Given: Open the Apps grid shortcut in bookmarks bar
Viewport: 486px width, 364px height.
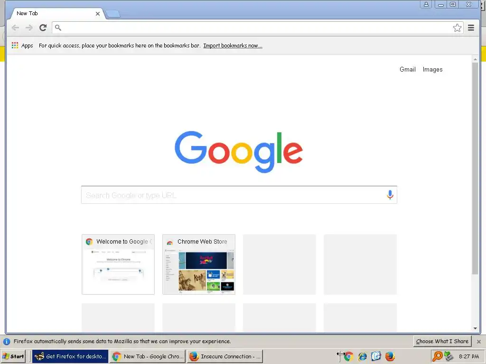Looking at the screenshot, I should click(x=22, y=45).
